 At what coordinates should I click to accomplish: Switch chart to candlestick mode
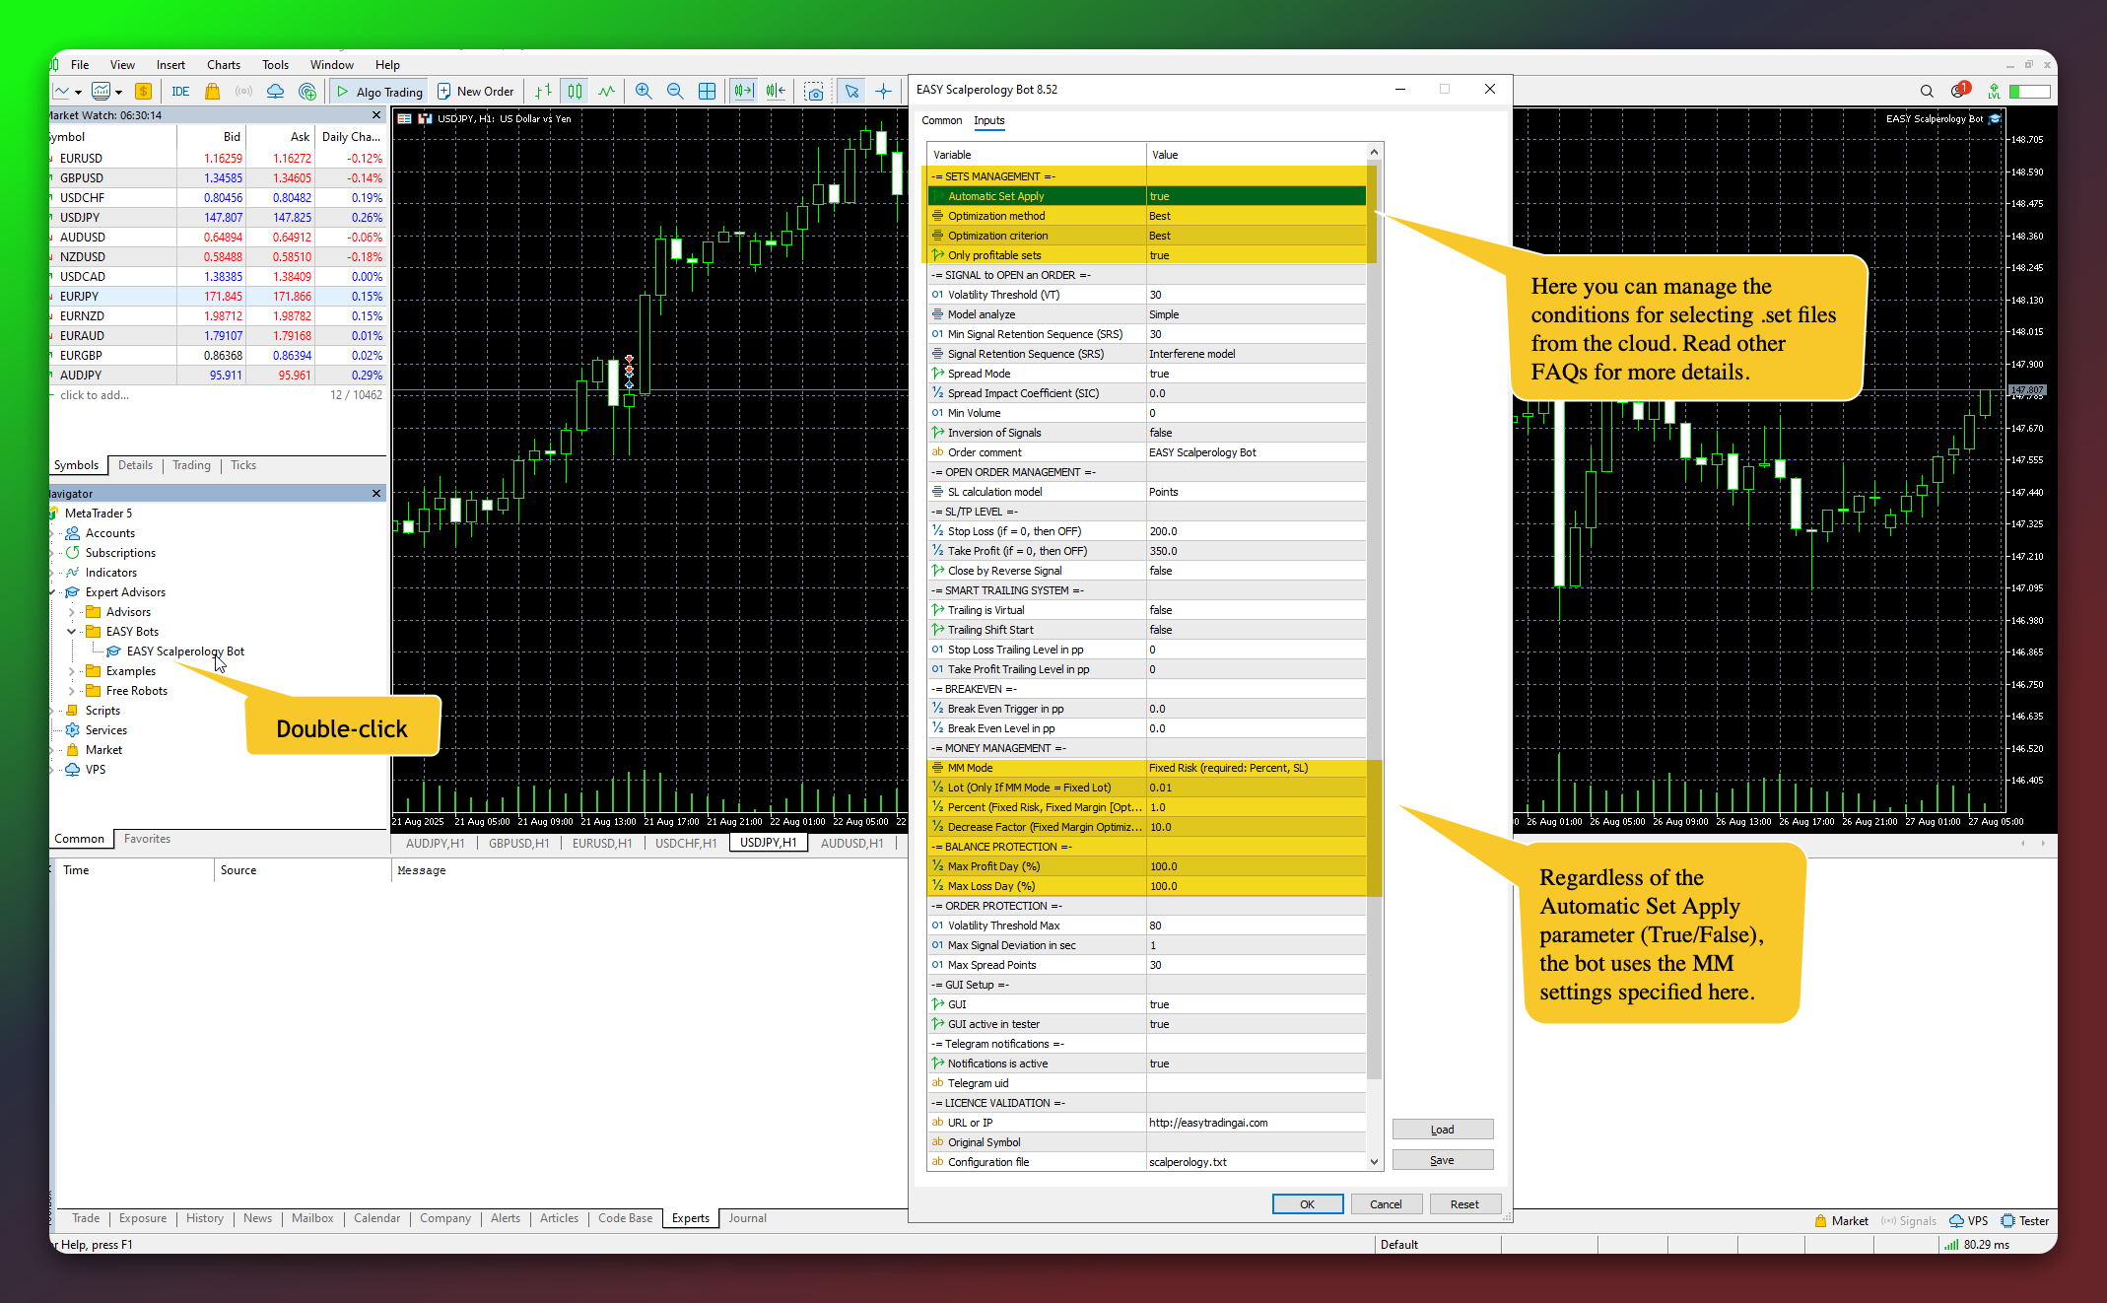click(575, 92)
